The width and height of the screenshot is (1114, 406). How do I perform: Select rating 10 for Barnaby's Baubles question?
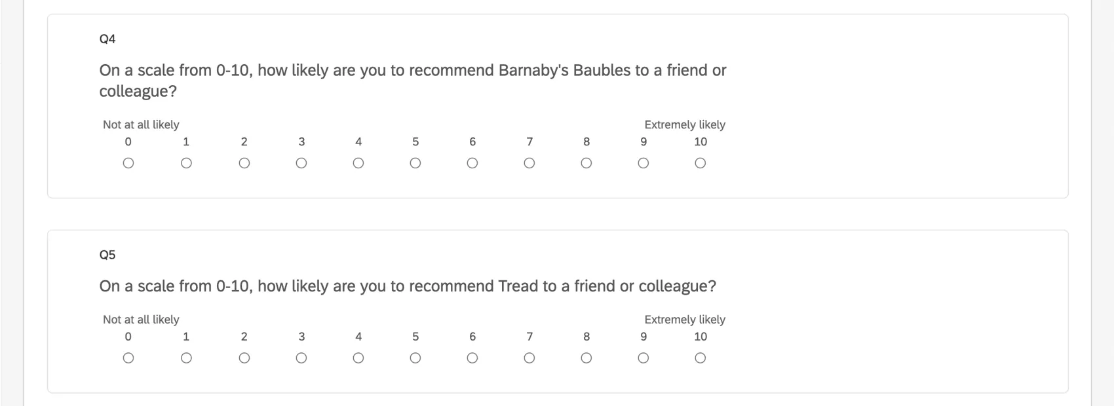click(700, 162)
